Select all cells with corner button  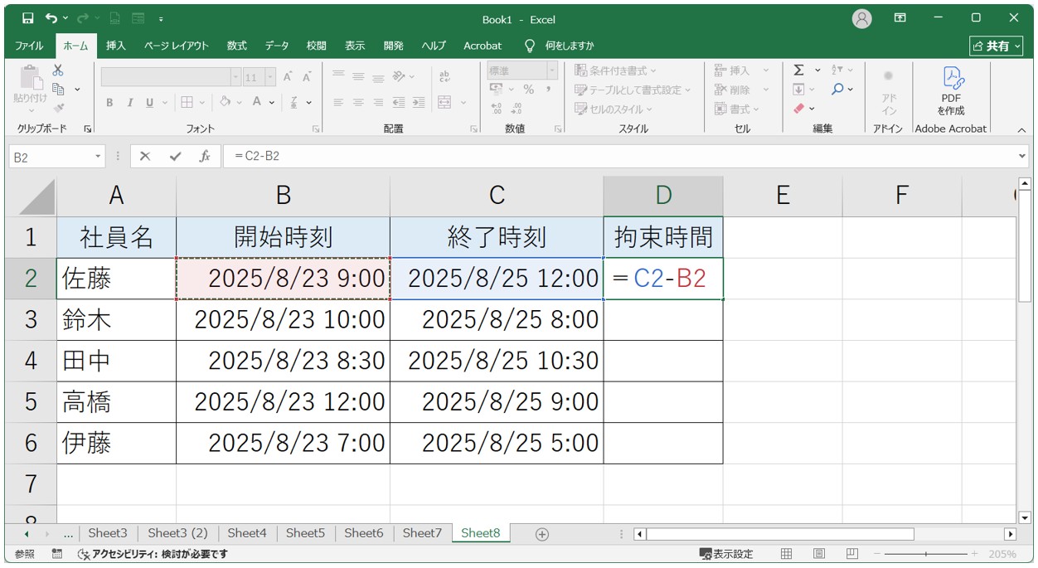[31, 196]
